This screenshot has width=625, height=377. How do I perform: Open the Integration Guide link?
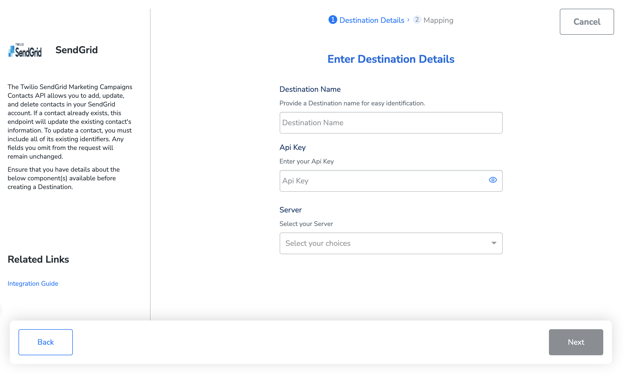(x=33, y=284)
